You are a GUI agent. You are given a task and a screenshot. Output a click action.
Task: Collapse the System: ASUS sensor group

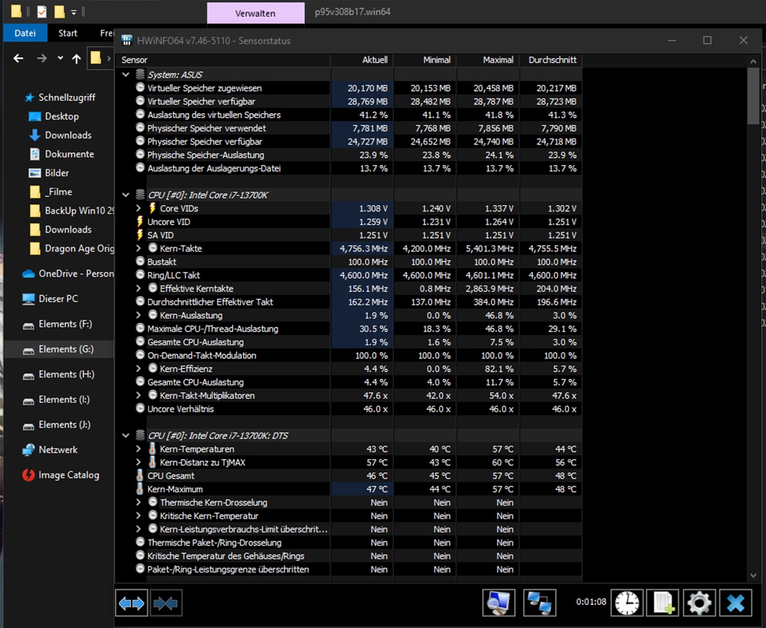click(x=126, y=75)
